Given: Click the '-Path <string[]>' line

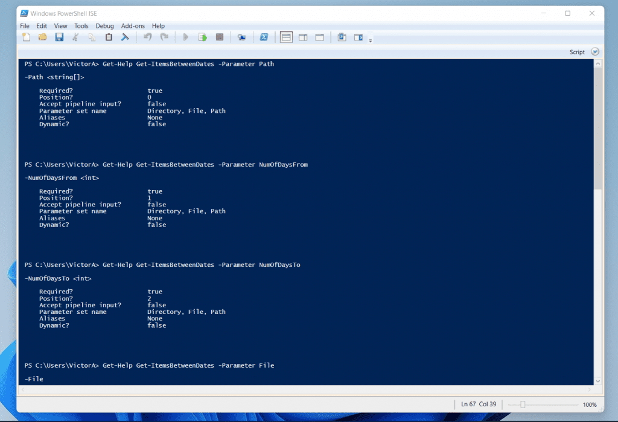Looking at the screenshot, I should 54,77.
